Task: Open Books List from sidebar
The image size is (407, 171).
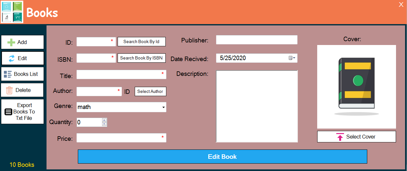Action: click(22, 74)
